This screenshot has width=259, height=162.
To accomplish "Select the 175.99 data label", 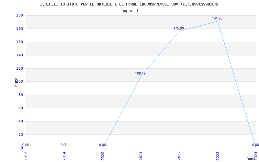I will click(x=179, y=29).
